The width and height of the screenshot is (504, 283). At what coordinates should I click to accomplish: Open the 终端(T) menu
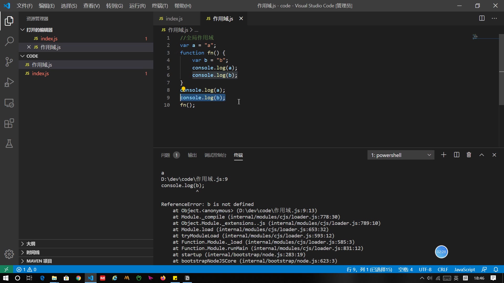point(160,6)
